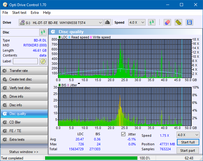Click the green BIS legend swatch
Image resolution: width=203 pixels, height=161 pixels.
tap(60, 85)
